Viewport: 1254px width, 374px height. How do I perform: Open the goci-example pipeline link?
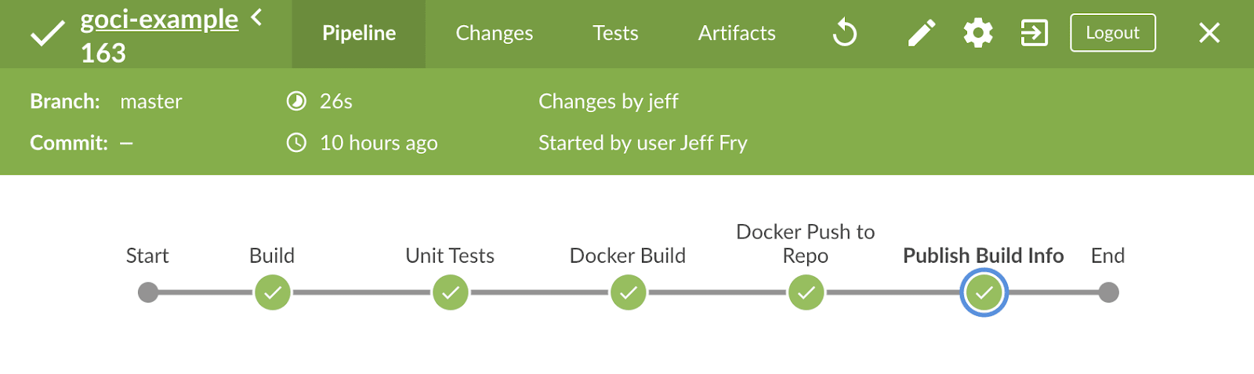(x=159, y=19)
